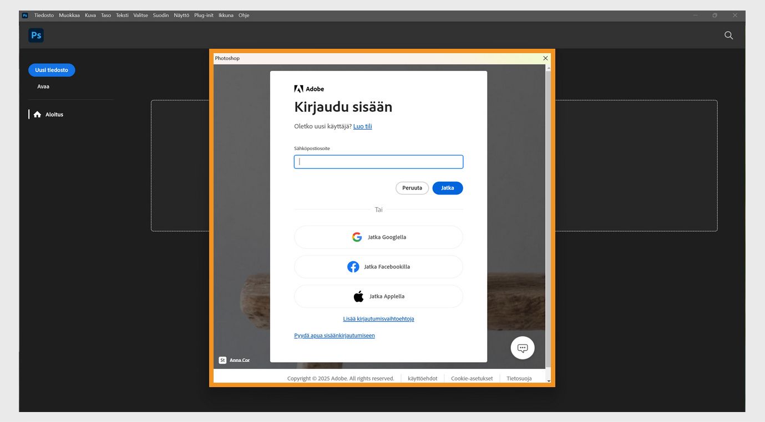Click the Facebook icon on Jatka Facebookilla
Viewport: 765px width, 422px height.
(353, 266)
